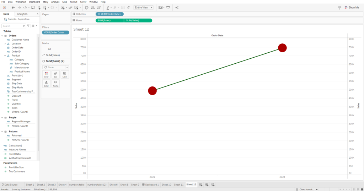Open the Analysis menu
This screenshot has width=364, height=191.
tap(55, 2)
